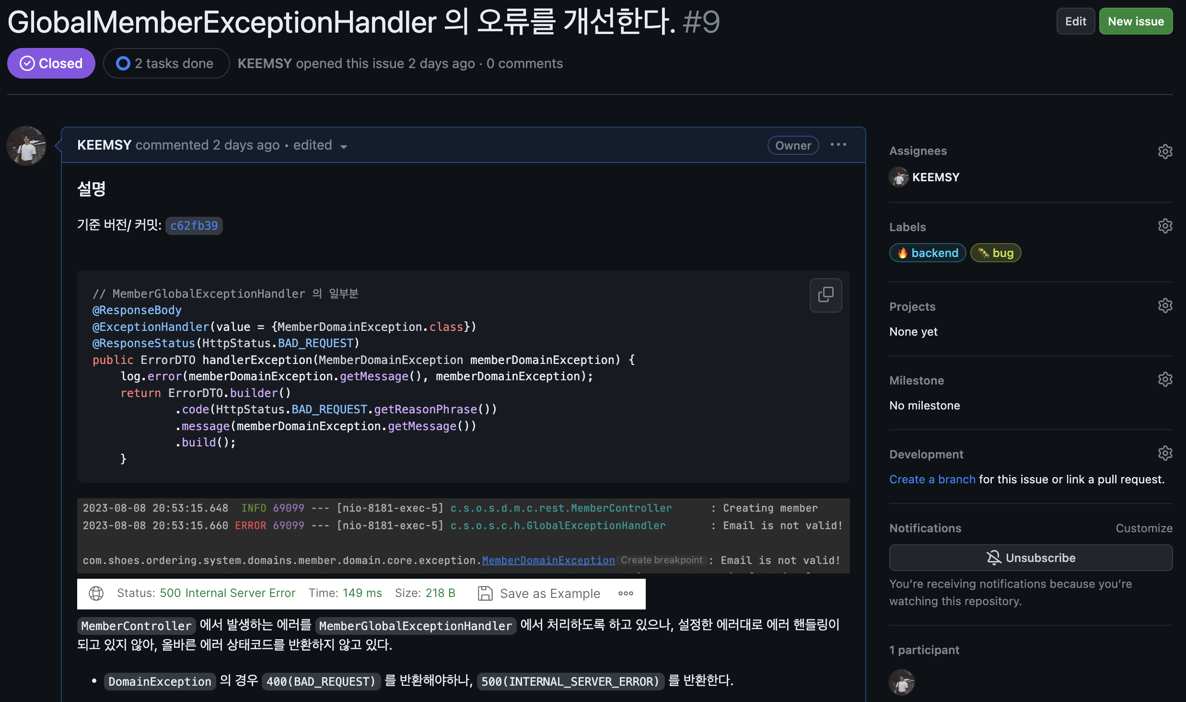Click the Assignees heading
This screenshot has width=1186, height=702.
[x=918, y=151]
